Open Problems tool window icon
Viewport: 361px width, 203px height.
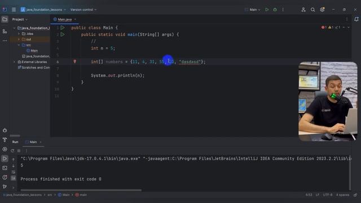[x=5, y=178]
